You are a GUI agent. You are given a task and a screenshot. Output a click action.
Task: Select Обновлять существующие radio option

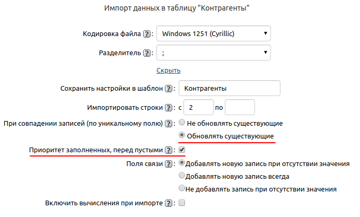[182, 135]
